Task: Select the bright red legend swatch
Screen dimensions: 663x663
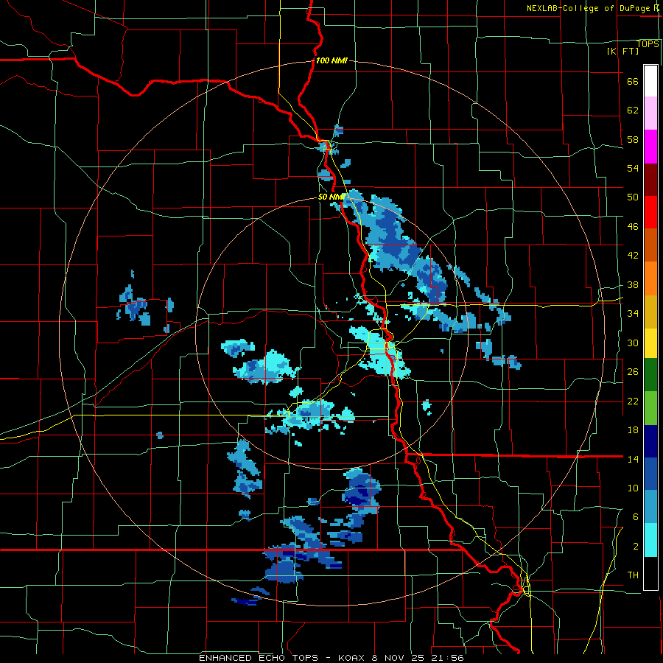Action: tap(650, 212)
